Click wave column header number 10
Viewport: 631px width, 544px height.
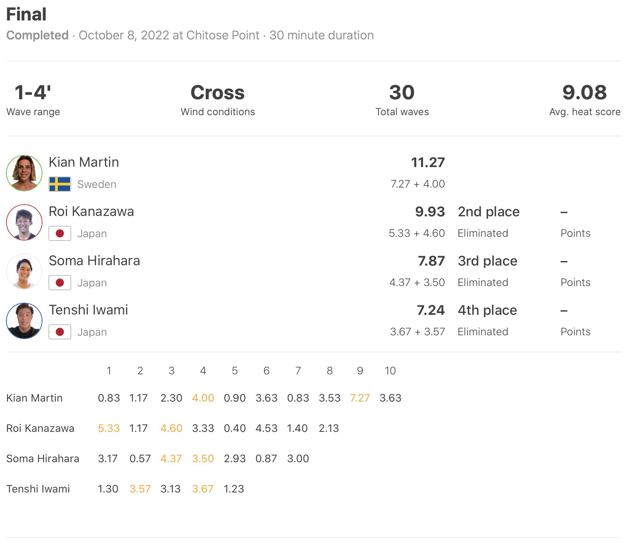pyautogui.click(x=390, y=370)
